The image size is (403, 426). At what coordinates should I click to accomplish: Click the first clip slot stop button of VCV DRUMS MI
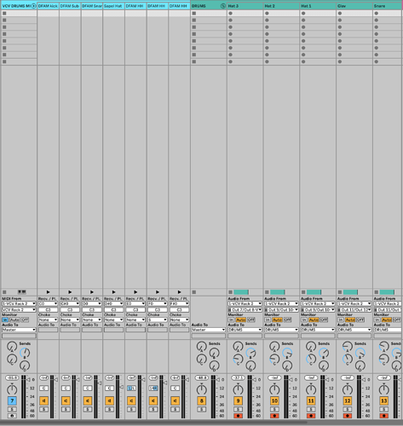[4, 14]
